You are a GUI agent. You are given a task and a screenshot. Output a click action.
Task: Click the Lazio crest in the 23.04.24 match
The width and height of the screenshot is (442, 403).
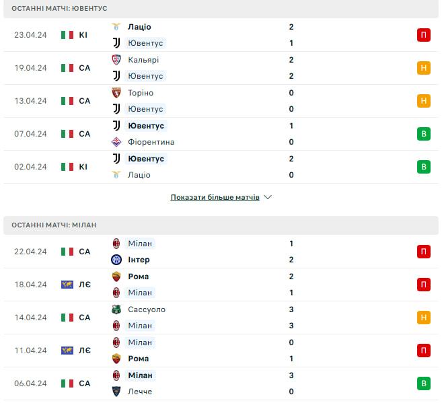click(116, 27)
